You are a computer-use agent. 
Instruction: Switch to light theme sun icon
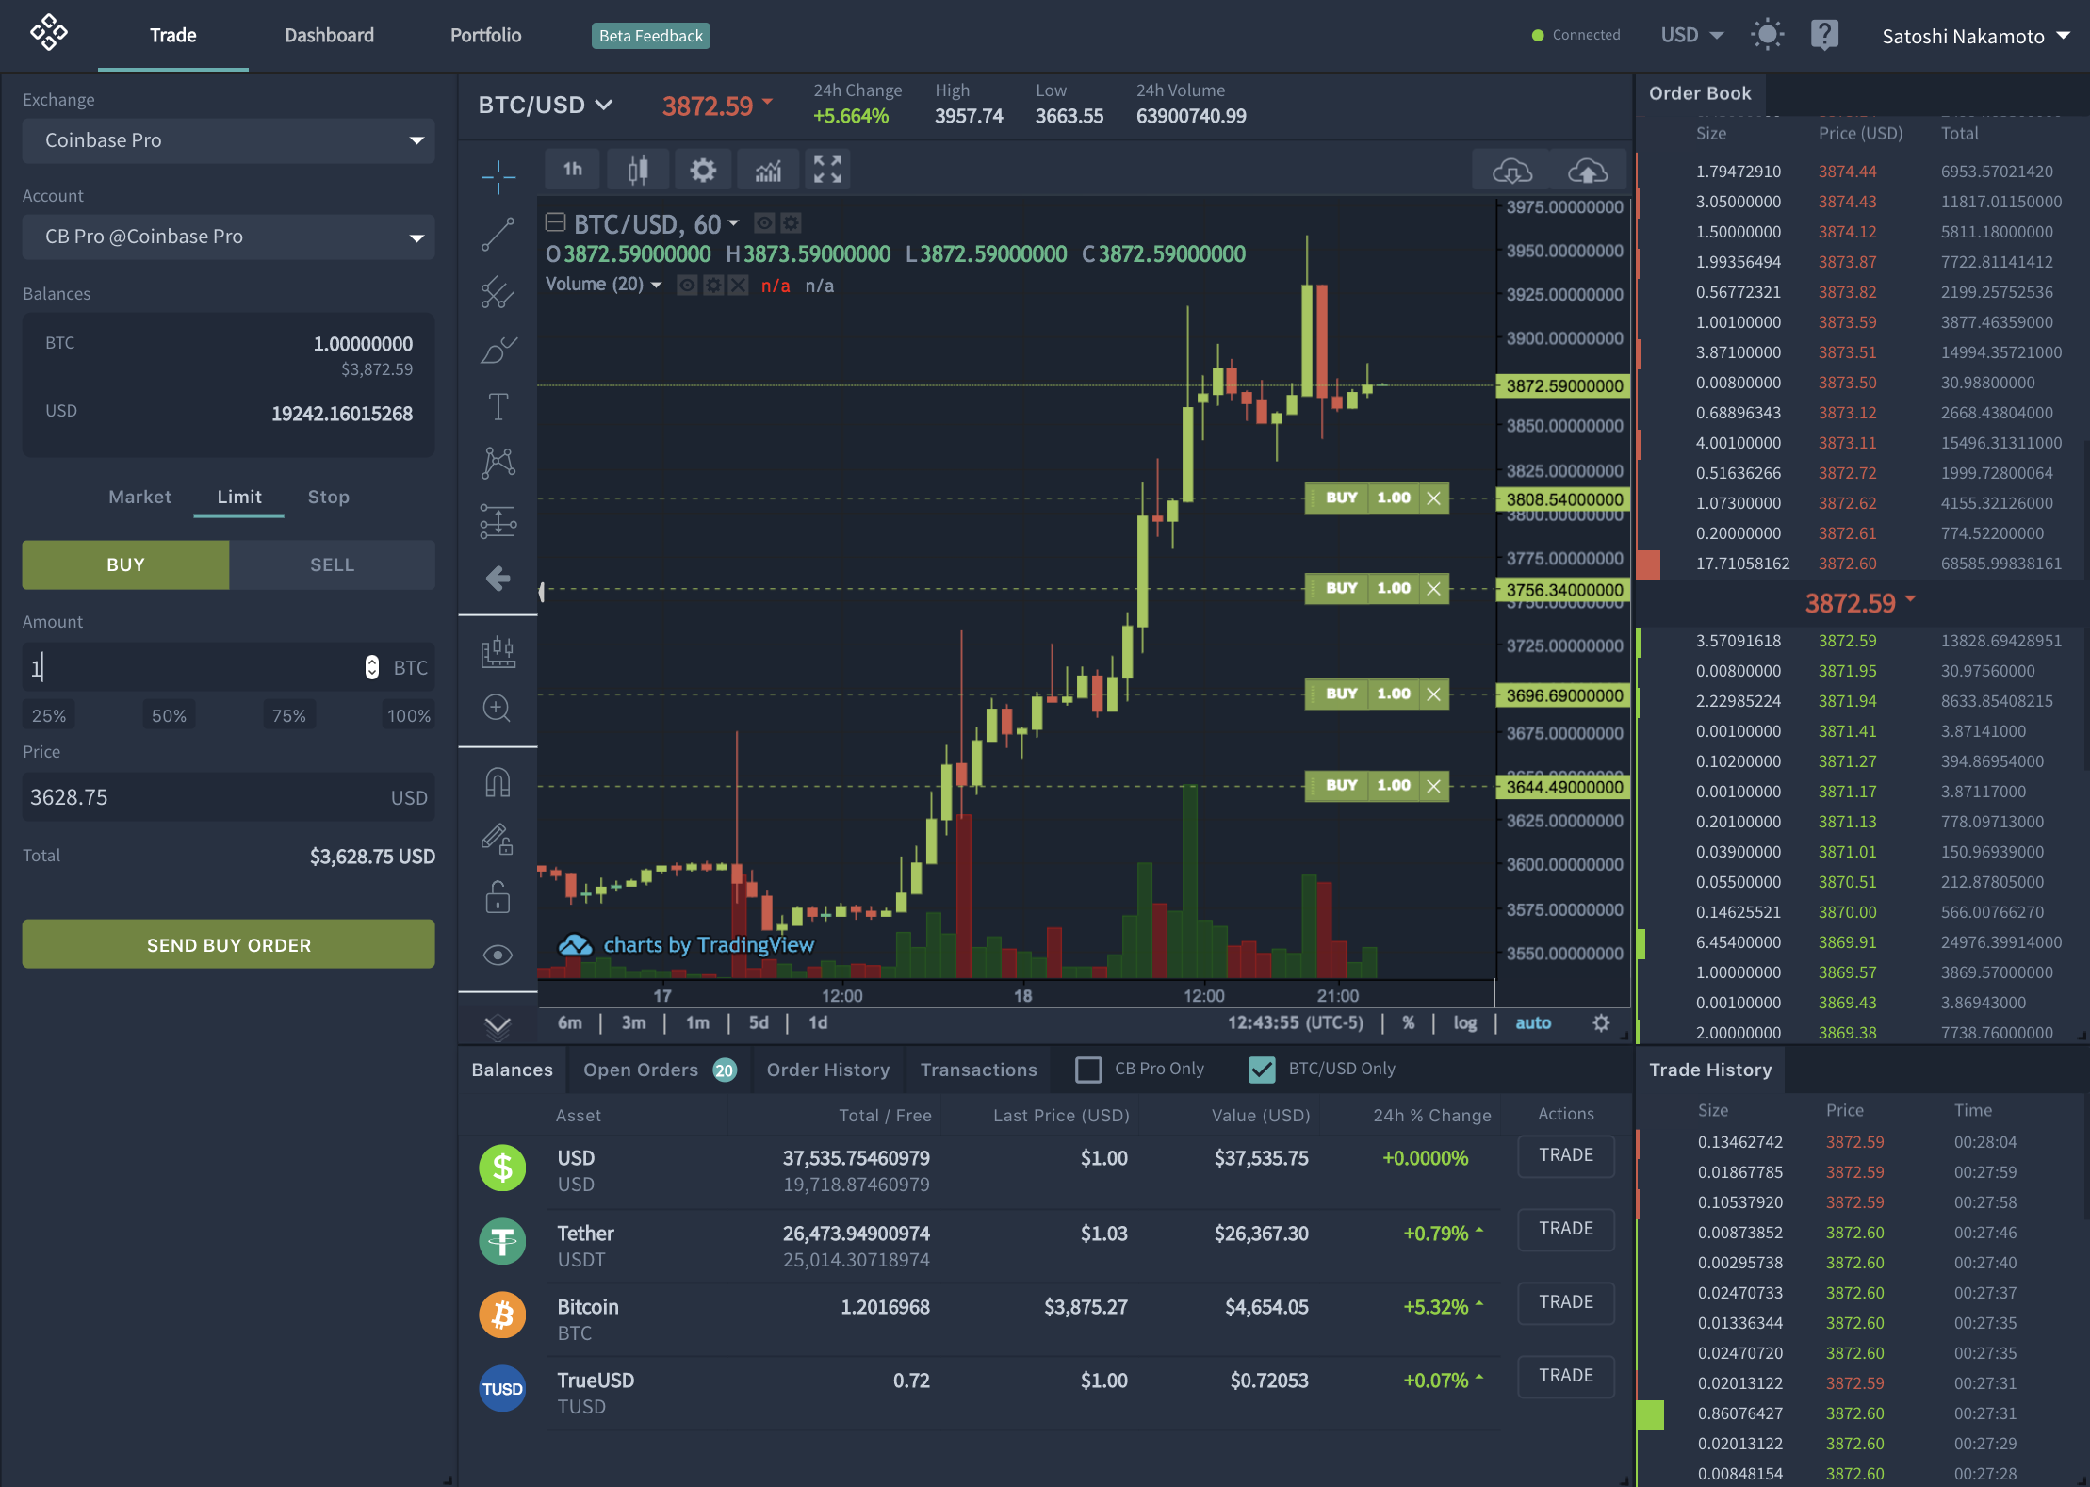[1767, 36]
